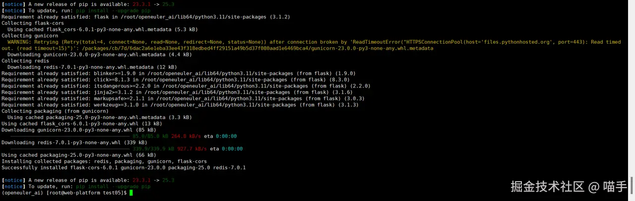
Task: Click the Successfully installed output line
Action: [124, 168]
